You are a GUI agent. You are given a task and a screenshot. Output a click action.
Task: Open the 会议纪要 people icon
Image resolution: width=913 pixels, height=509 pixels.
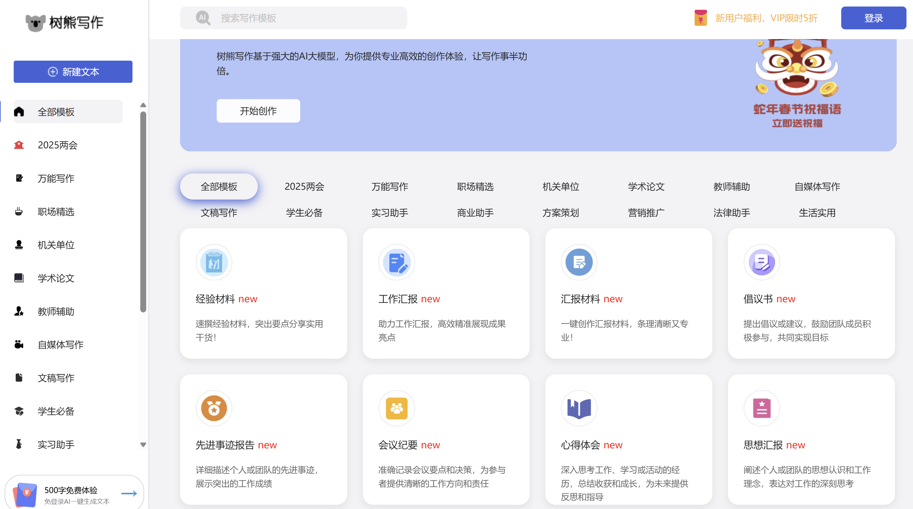[x=396, y=408]
